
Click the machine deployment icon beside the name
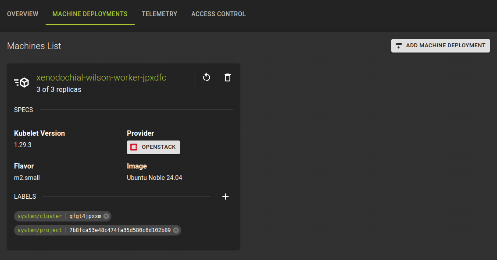21,82
